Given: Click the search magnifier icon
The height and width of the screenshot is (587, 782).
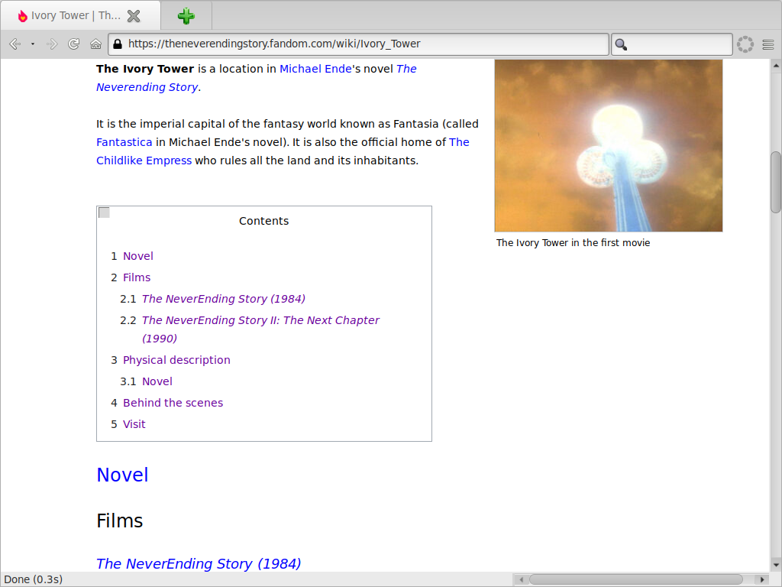Looking at the screenshot, I should pos(621,44).
